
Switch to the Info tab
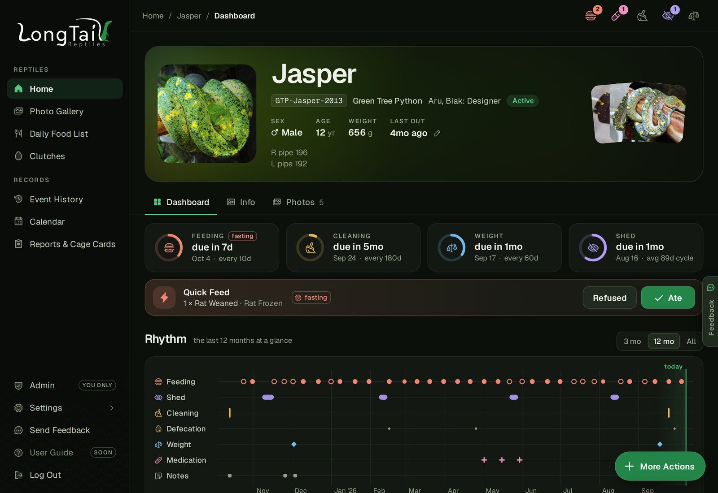click(x=241, y=202)
